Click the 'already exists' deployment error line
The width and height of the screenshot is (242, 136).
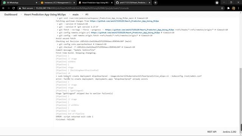tap(102, 79)
